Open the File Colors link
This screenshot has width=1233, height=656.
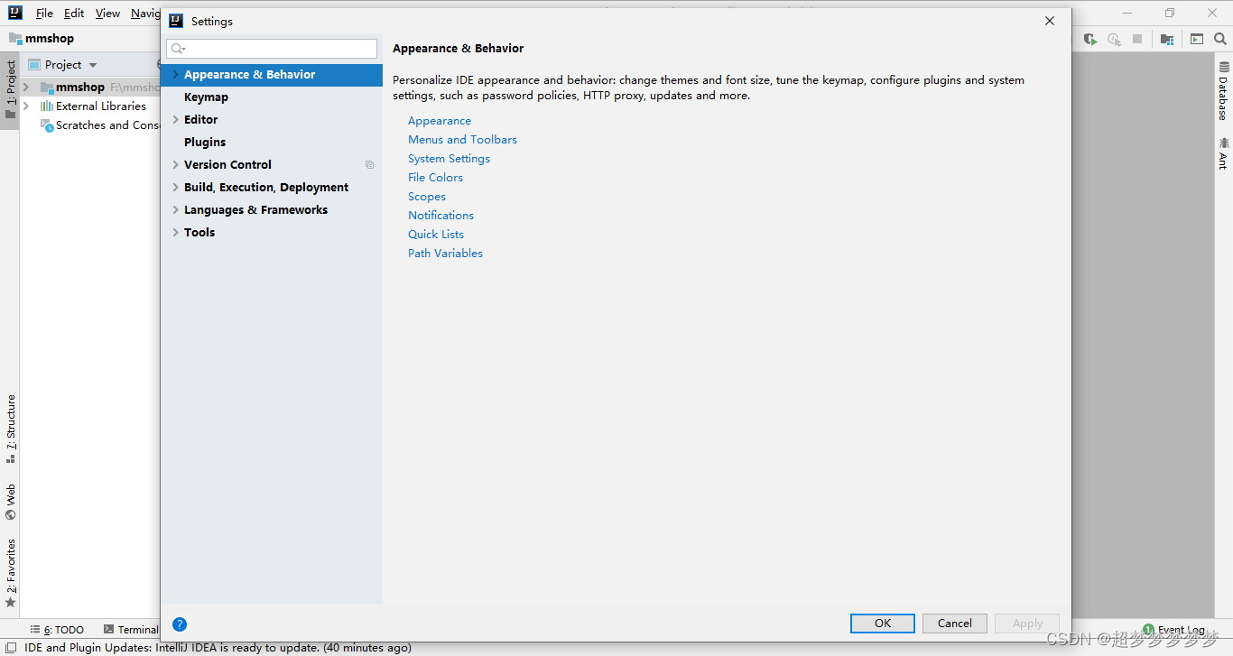[435, 177]
